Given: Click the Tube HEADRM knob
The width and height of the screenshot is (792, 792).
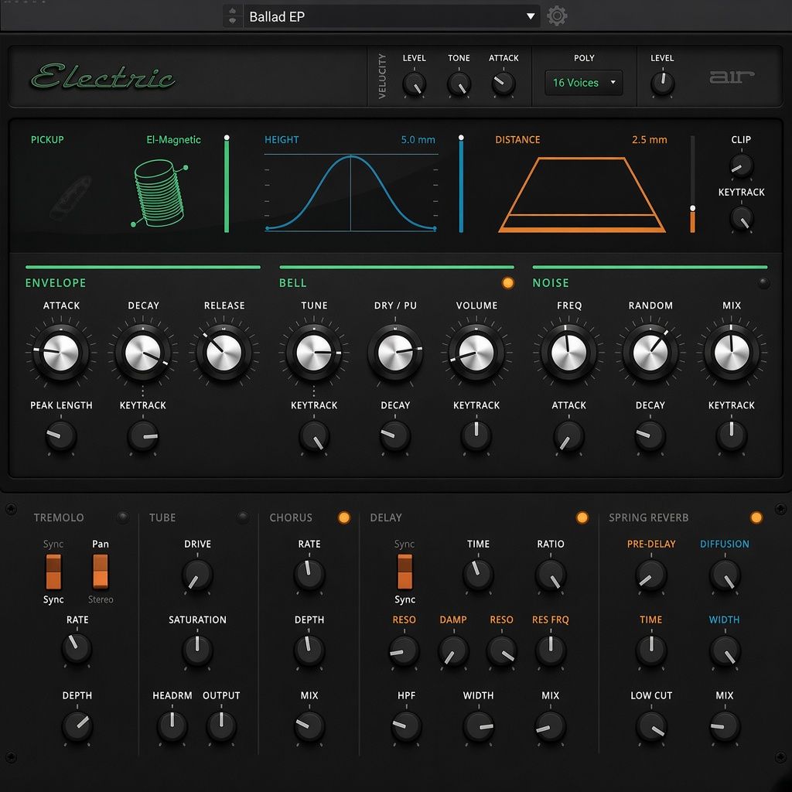Looking at the screenshot, I should pos(172,726).
